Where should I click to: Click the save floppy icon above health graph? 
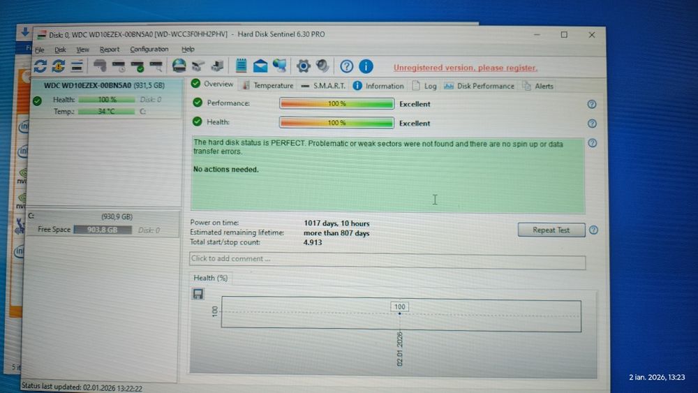coord(198,294)
